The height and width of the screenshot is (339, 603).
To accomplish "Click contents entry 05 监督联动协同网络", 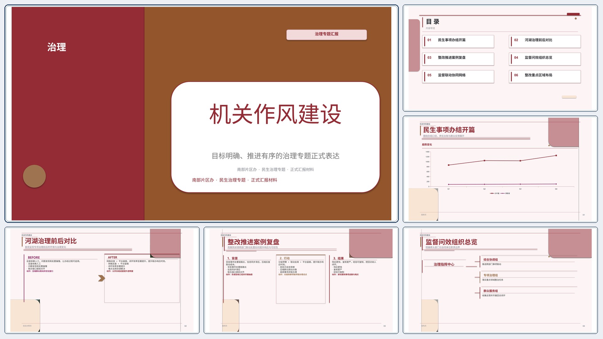I will (458, 76).
